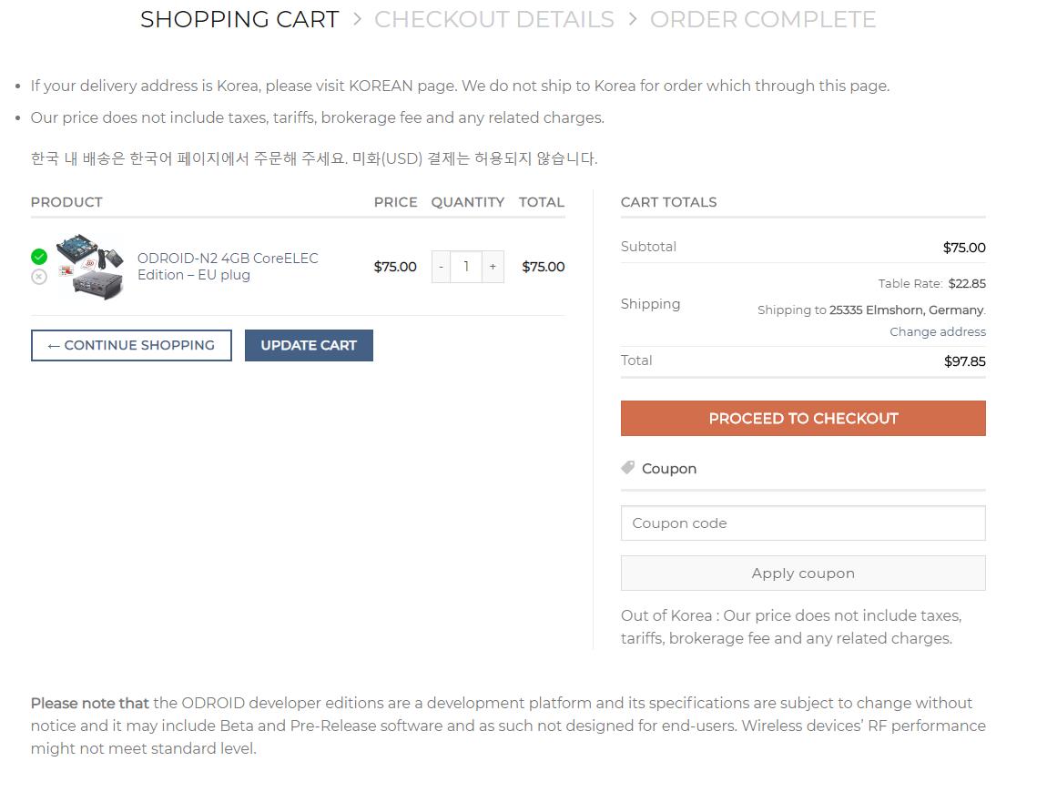Viewport: 1047px width, 792px height.
Task: Go to Checkout Details step
Action: tap(494, 19)
